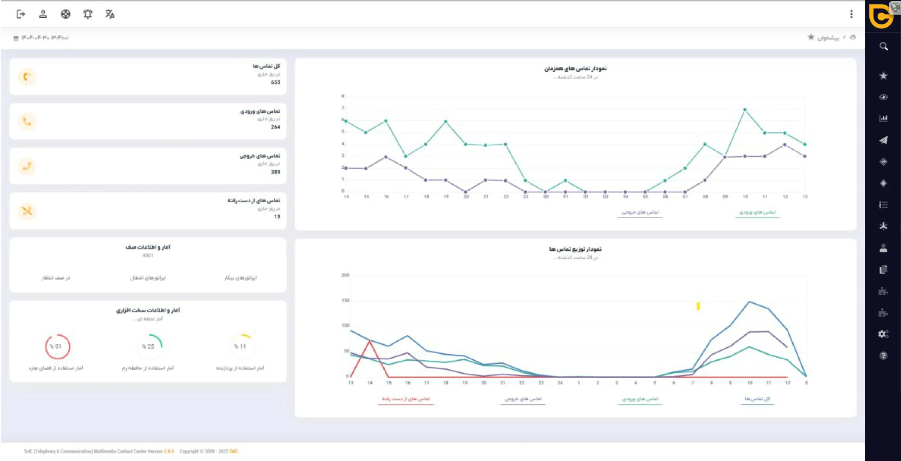Image resolution: width=901 pixels, height=461 pixels.
Task: Click the monitoring eye icon in sidebar
Action: click(883, 97)
